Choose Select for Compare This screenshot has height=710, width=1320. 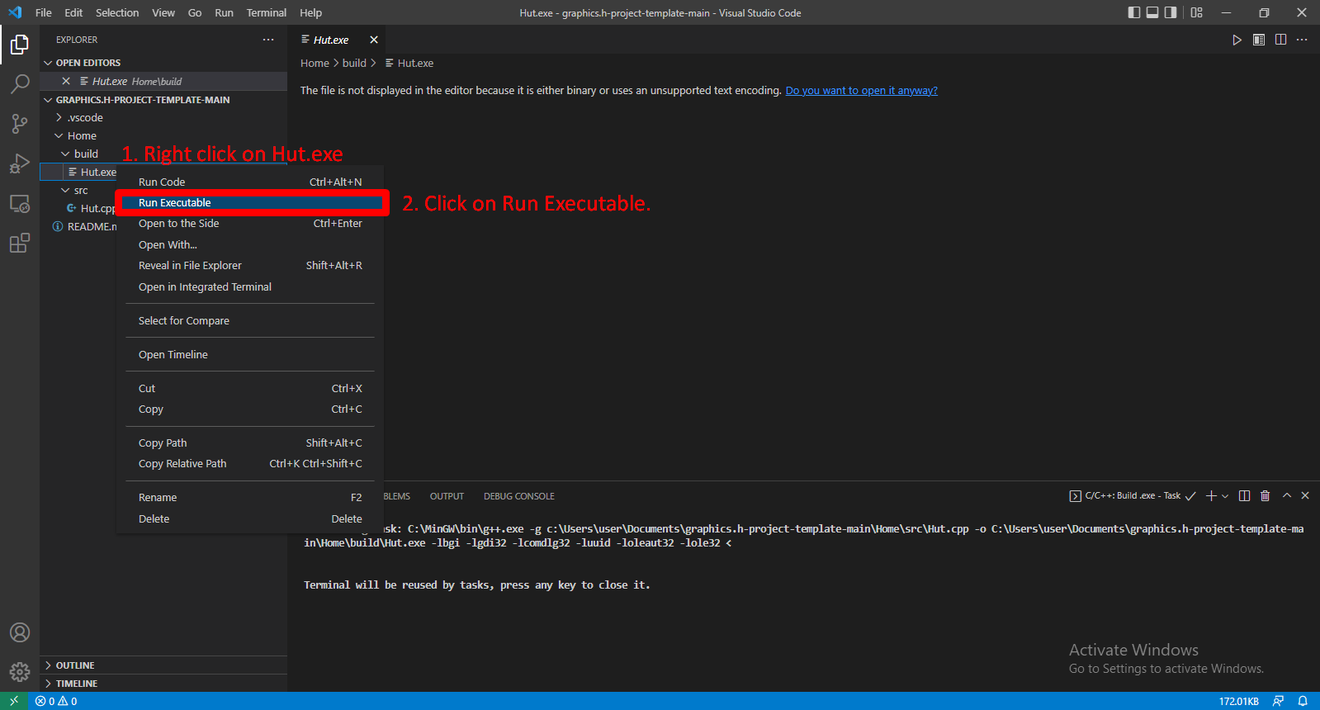(x=250, y=320)
